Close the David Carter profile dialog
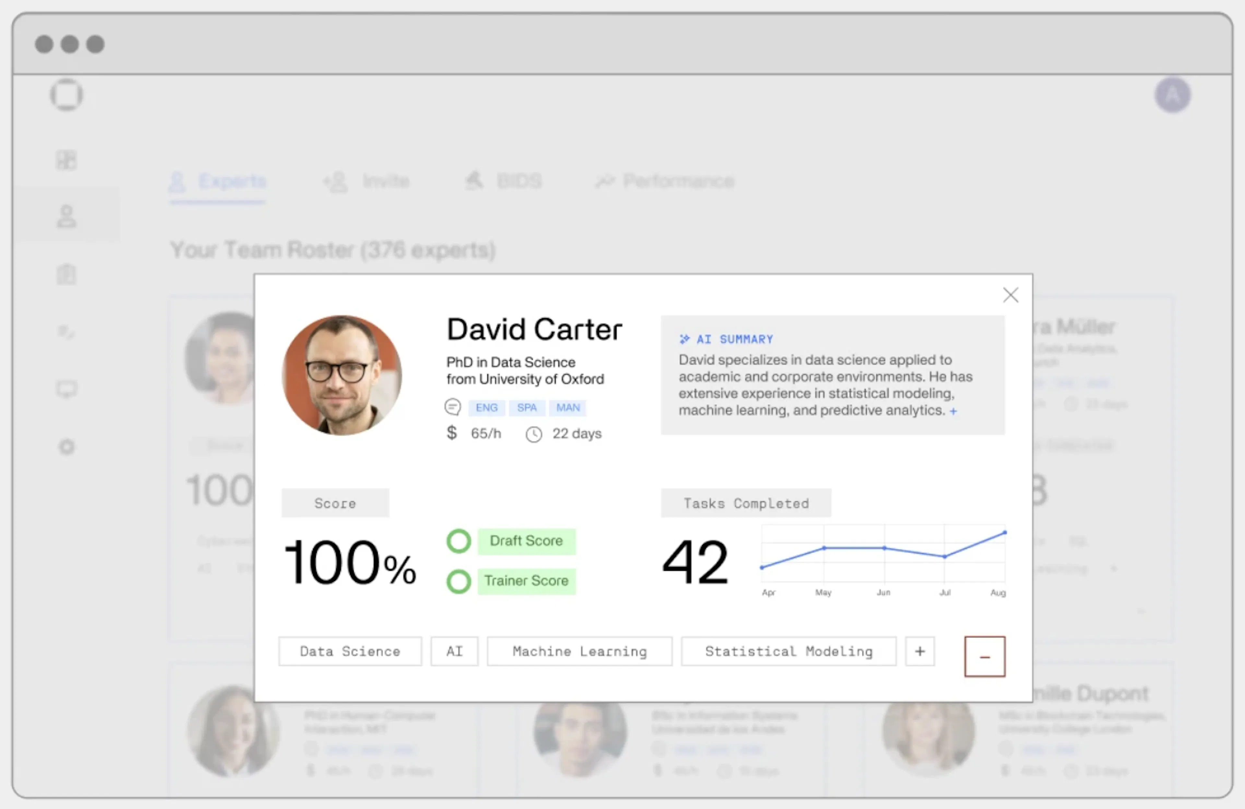1245x809 pixels. click(x=1011, y=295)
